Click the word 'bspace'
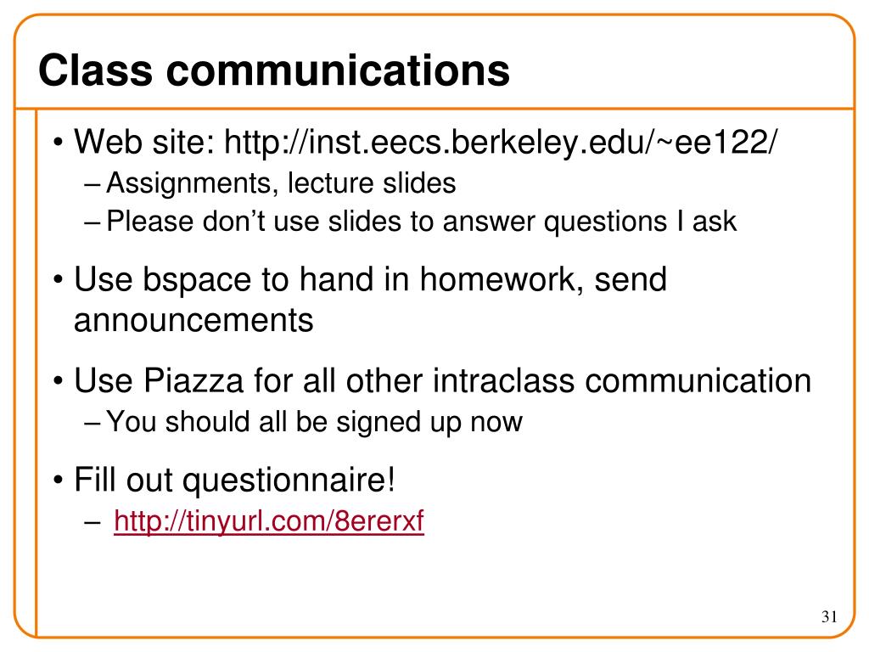Viewport: 869px width, 652px height. click(196, 280)
